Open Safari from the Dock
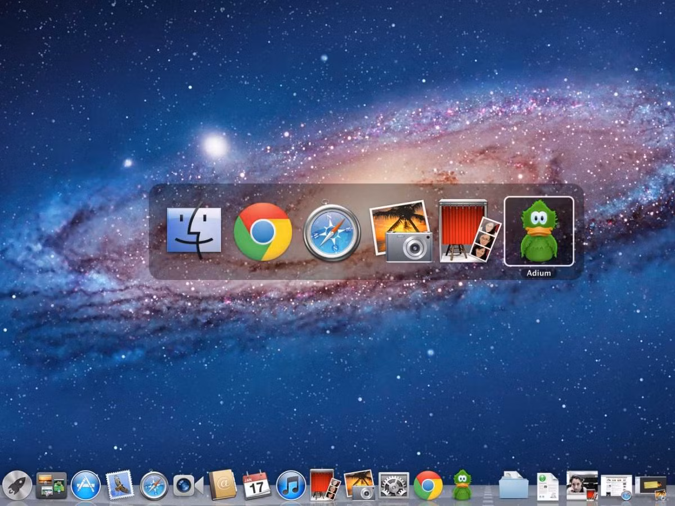675x506 pixels. [x=154, y=485]
